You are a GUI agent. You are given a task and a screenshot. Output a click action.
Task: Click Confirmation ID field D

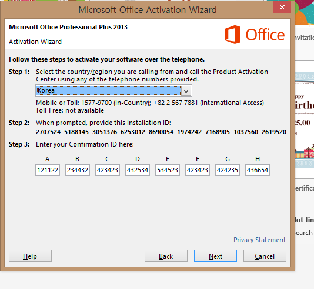click(x=138, y=170)
